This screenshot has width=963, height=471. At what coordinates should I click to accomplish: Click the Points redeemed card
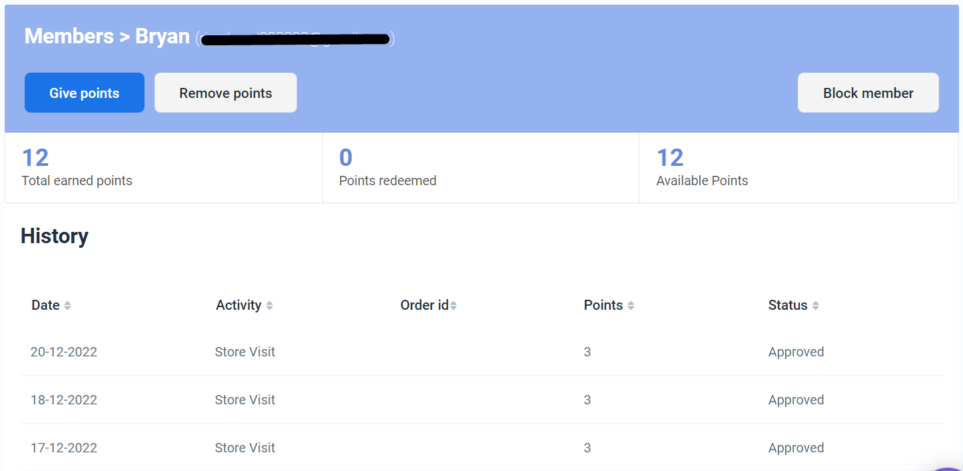coord(481,167)
